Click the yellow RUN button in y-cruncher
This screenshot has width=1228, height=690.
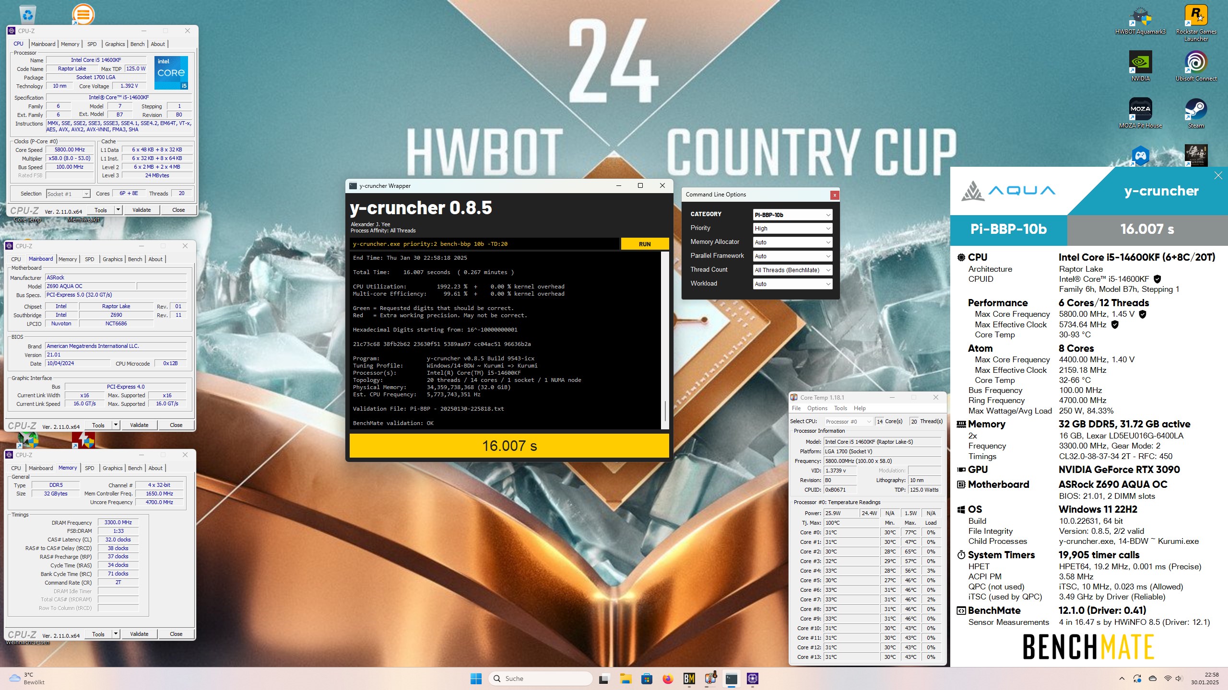pyautogui.click(x=645, y=244)
